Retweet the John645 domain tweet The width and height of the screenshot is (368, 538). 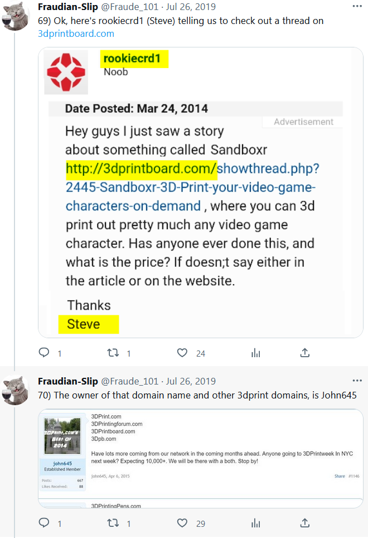coord(113,523)
